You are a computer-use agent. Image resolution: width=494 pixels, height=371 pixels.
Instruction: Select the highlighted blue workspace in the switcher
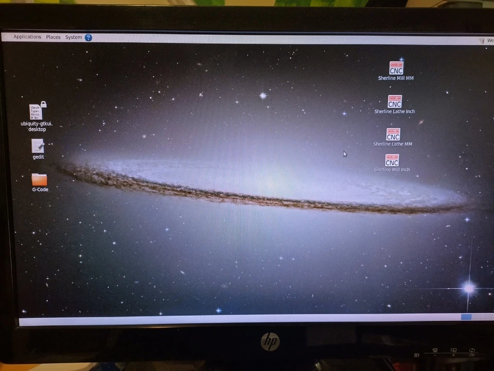tap(466, 317)
